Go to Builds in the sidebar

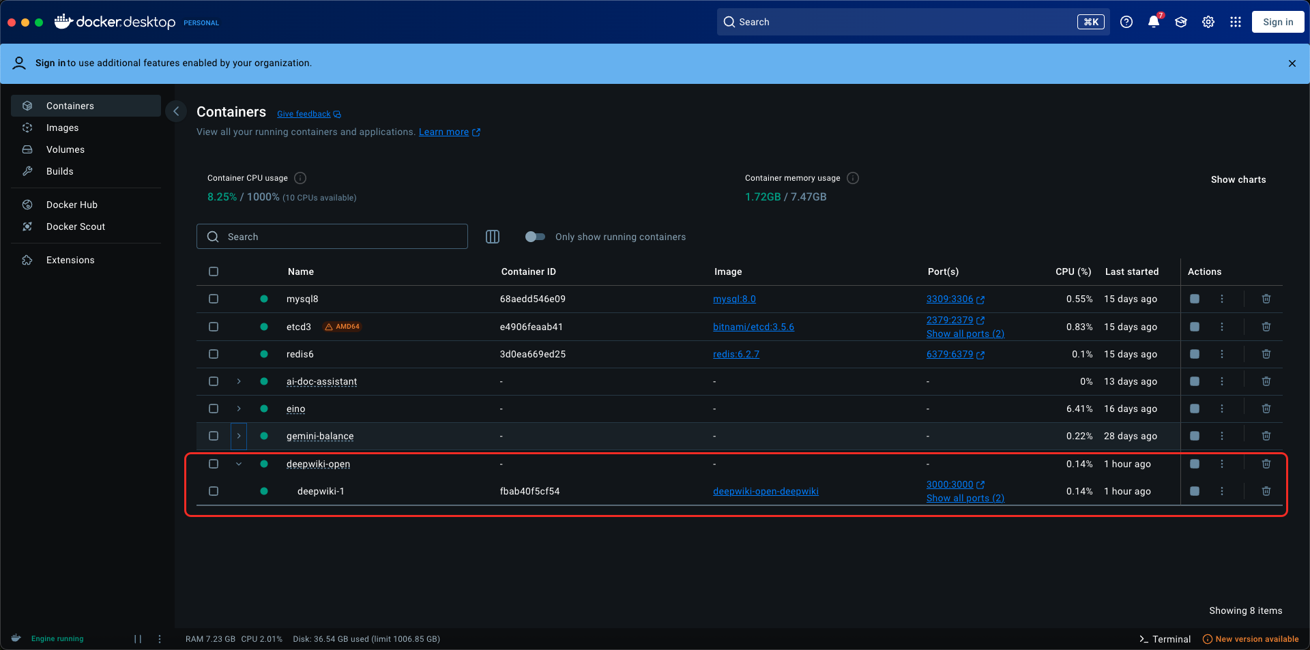pos(86,171)
